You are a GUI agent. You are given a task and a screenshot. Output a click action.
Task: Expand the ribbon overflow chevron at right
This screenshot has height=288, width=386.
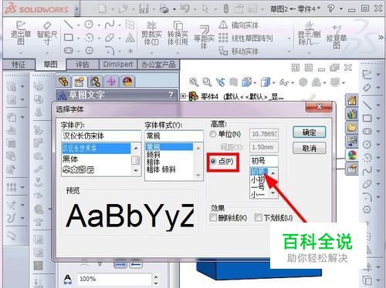(x=381, y=38)
